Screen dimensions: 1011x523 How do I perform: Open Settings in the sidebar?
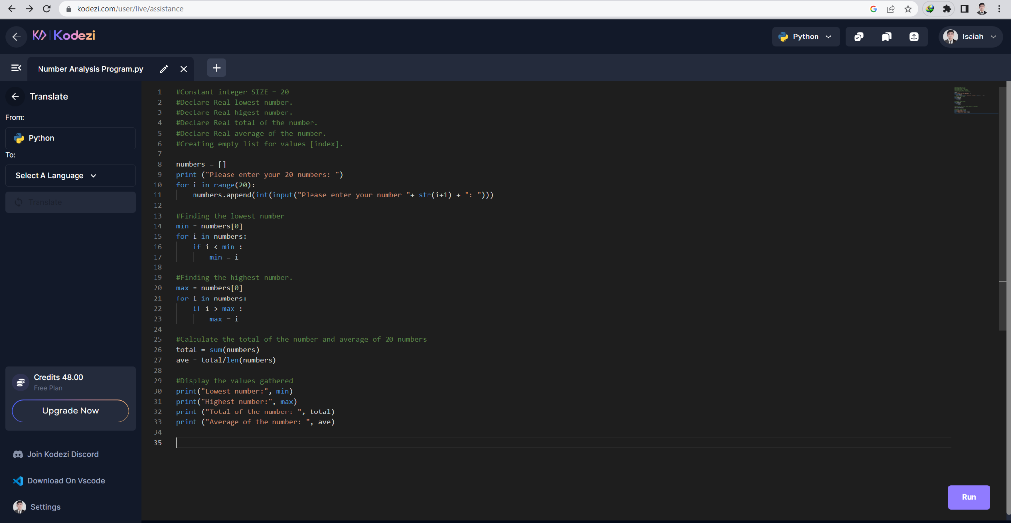pos(45,507)
